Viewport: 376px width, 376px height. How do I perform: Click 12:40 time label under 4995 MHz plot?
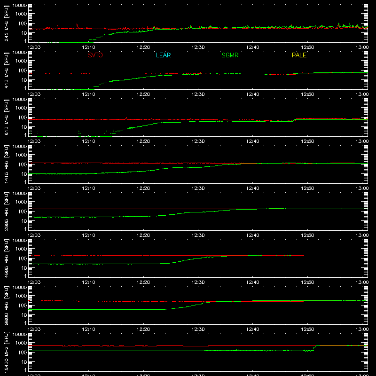click(x=252, y=282)
